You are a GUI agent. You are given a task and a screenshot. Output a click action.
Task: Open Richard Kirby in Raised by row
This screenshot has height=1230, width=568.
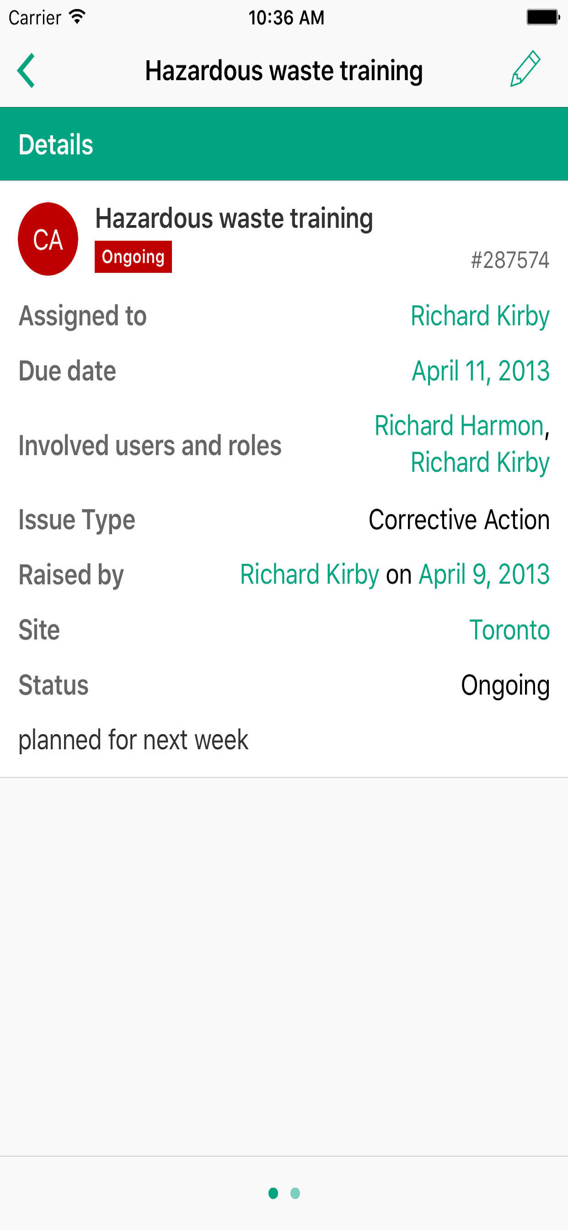coord(309,574)
